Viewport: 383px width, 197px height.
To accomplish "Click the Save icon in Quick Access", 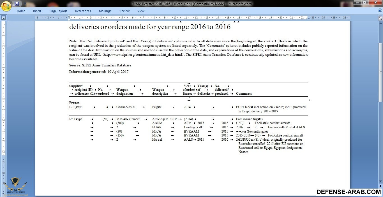I will tap(17, 4).
